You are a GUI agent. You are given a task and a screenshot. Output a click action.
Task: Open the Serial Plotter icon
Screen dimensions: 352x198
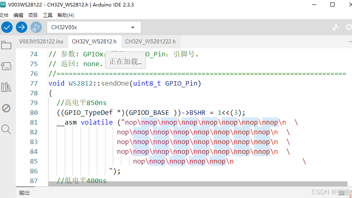tap(335, 27)
